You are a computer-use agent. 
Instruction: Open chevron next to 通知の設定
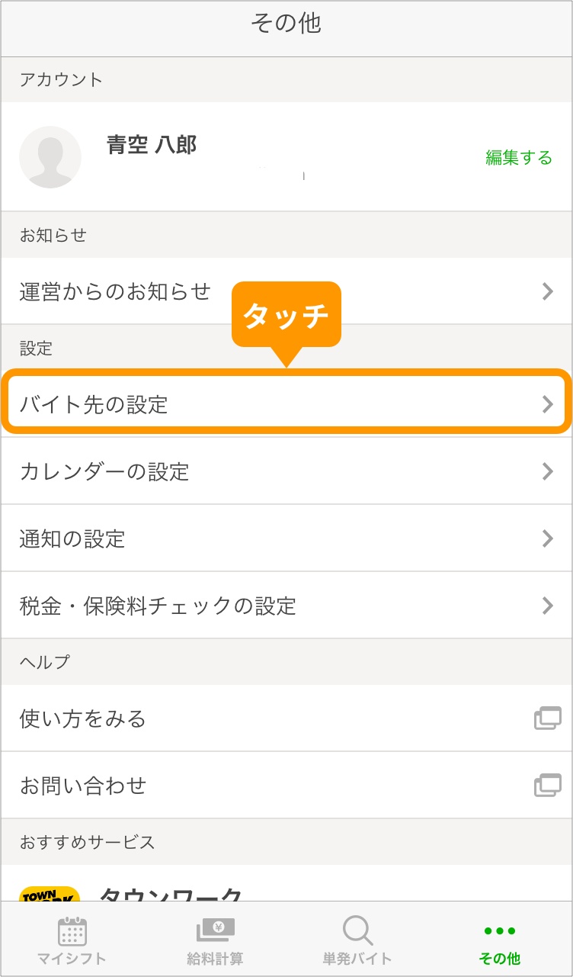pos(547,538)
